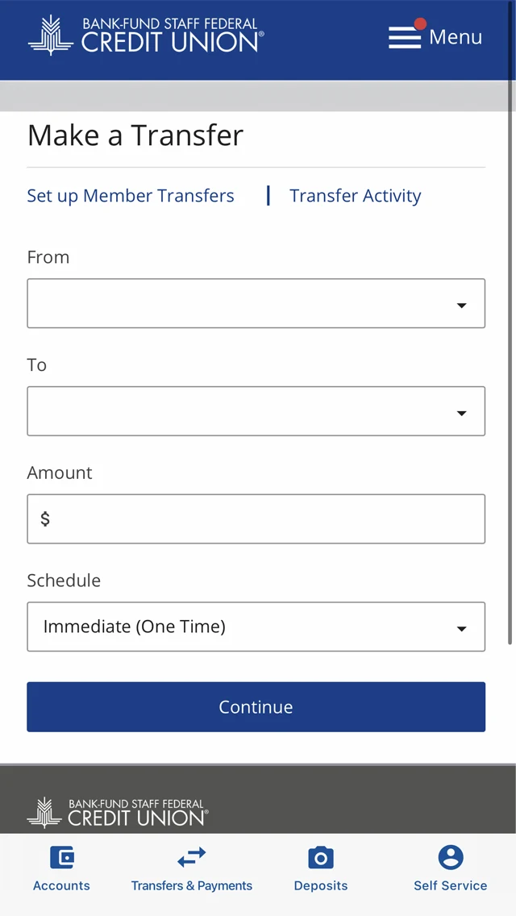Switch to the Deposits tab label
Image resolution: width=516 pixels, height=916 pixels.
tap(320, 885)
